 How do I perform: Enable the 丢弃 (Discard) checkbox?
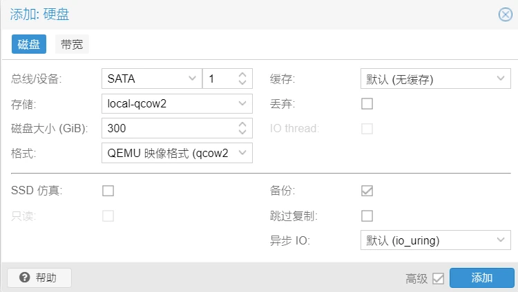click(x=367, y=104)
